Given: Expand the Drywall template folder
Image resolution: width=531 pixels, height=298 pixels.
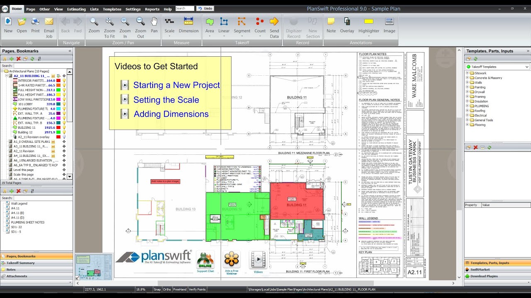Looking at the screenshot, I should 467,92.
